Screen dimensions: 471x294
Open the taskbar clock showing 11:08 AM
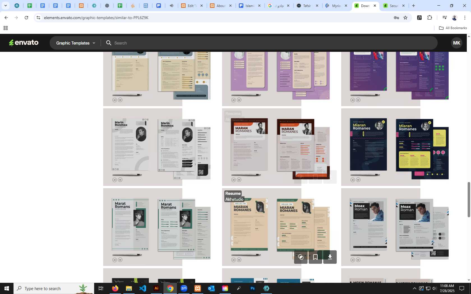click(x=447, y=288)
